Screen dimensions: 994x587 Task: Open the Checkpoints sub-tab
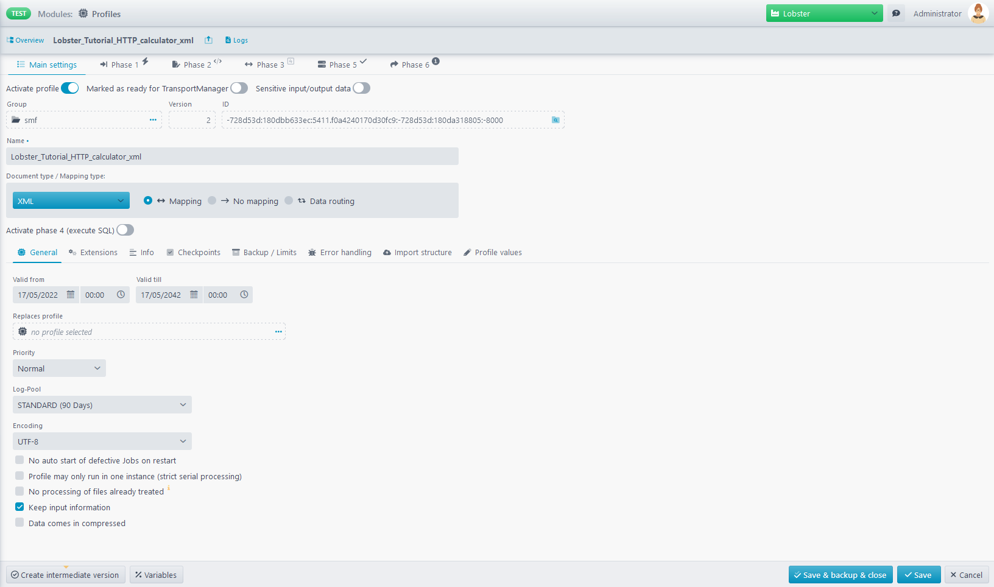[x=194, y=252]
